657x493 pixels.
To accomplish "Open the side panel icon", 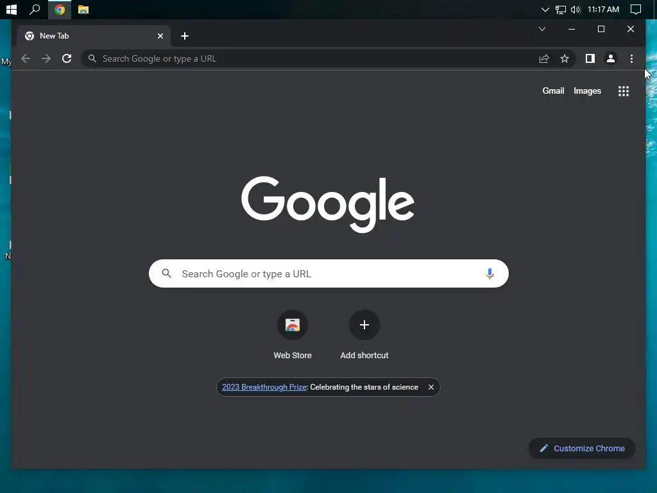I will coord(590,58).
